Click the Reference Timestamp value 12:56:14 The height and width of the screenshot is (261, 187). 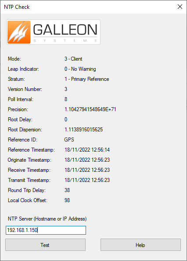pyautogui.click(x=87, y=150)
